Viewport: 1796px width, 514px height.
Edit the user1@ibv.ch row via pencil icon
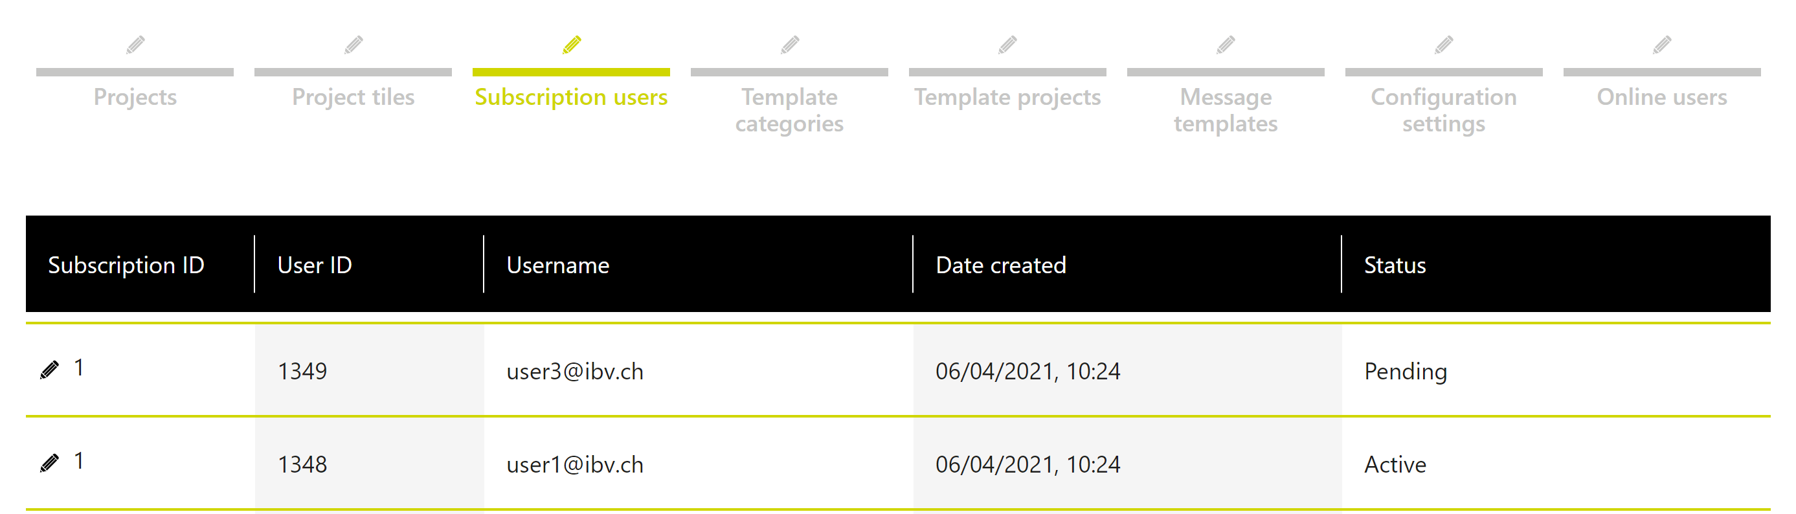coord(49,463)
